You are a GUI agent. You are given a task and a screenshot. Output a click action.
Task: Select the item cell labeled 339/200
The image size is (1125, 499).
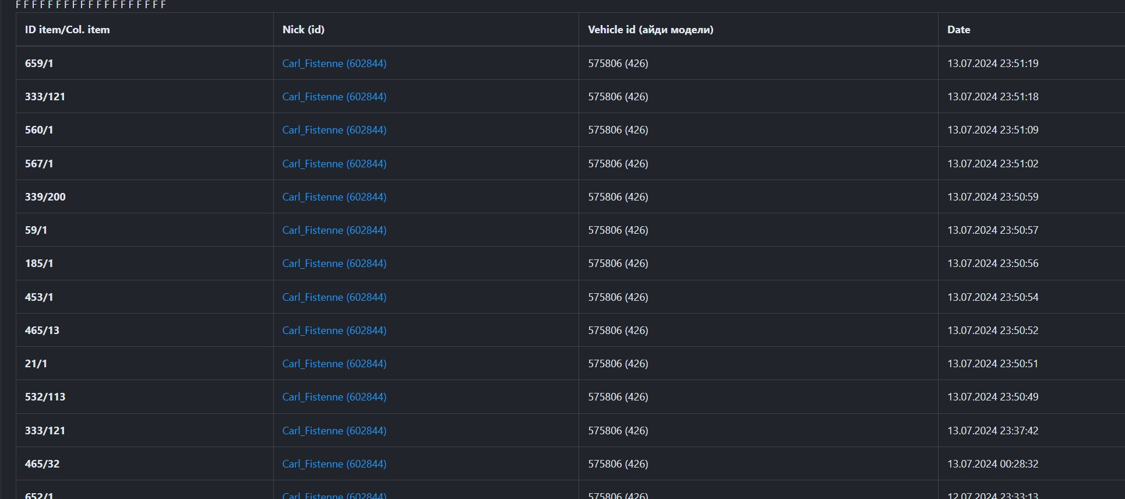(45, 197)
